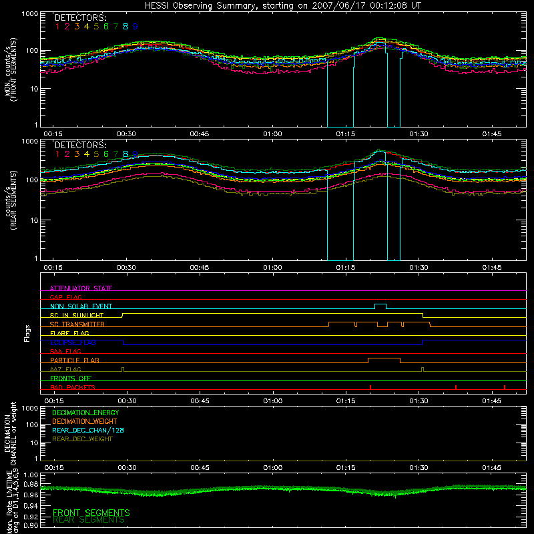Click detector '3' in the rear segments legend
534x534 pixels.
pyautogui.click(x=77, y=154)
